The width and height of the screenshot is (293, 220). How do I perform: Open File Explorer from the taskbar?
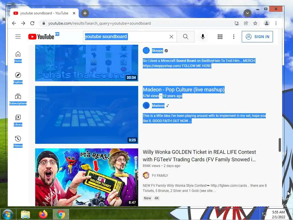point(25,214)
